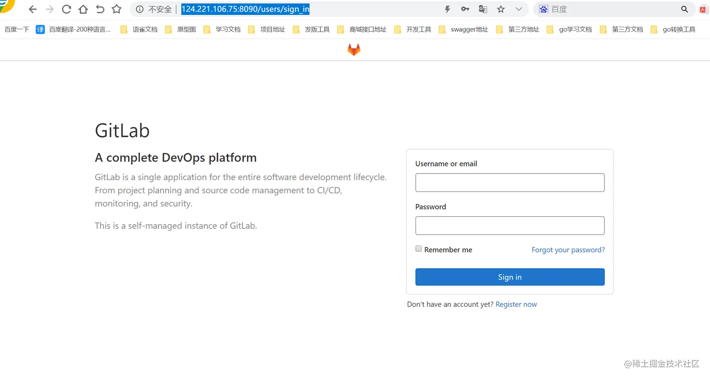Click the lightning speed mode icon

point(448,9)
